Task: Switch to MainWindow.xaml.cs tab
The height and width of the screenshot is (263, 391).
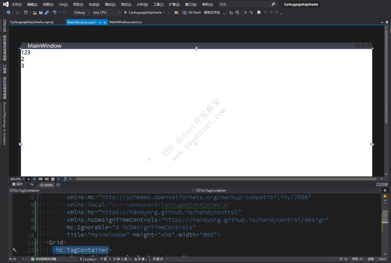Action: 125,22
